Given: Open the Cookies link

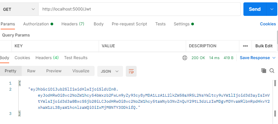Looking at the screenshot, I should 268,24.
